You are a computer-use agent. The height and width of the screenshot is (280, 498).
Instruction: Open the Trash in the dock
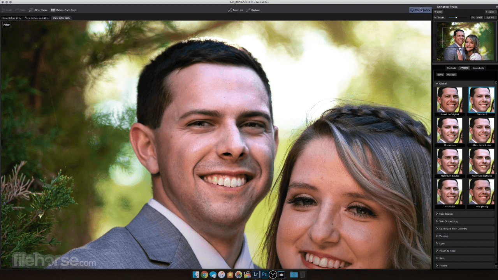(303, 275)
